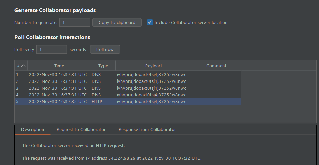Select the fourth DNS interaction row
Image resolution: width=319 pixels, height=165 pixels.
101,95
